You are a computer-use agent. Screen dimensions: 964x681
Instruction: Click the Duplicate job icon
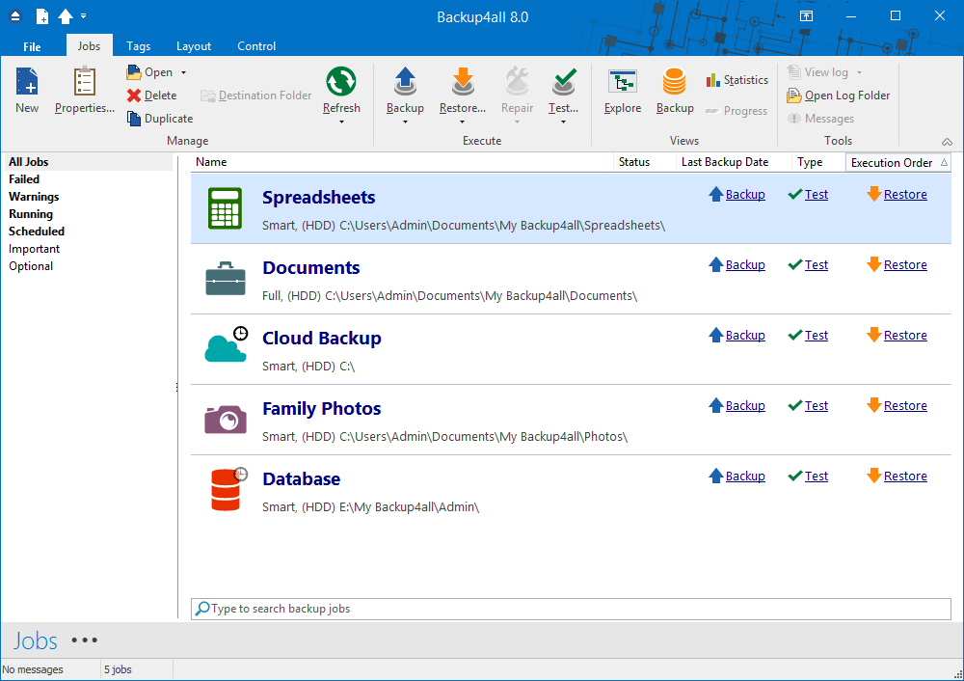tap(135, 119)
